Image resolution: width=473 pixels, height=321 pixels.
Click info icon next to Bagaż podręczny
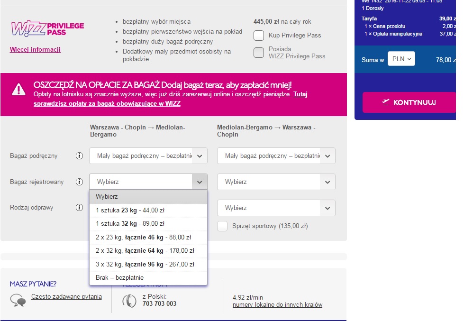click(x=79, y=156)
